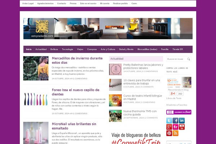Select Belleza in main navigation
Viewport: 216px width, 144px height.
tap(54, 49)
